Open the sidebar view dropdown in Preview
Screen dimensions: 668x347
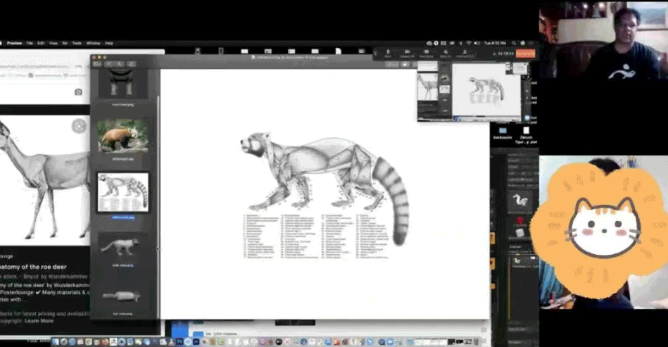click(x=98, y=64)
